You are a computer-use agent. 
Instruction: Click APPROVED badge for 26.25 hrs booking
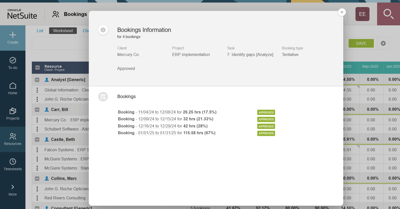click(x=266, y=112)
